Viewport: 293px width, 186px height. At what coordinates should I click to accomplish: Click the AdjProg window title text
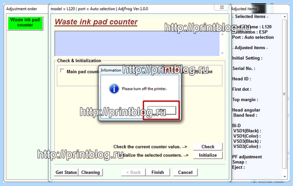[100, 9]
